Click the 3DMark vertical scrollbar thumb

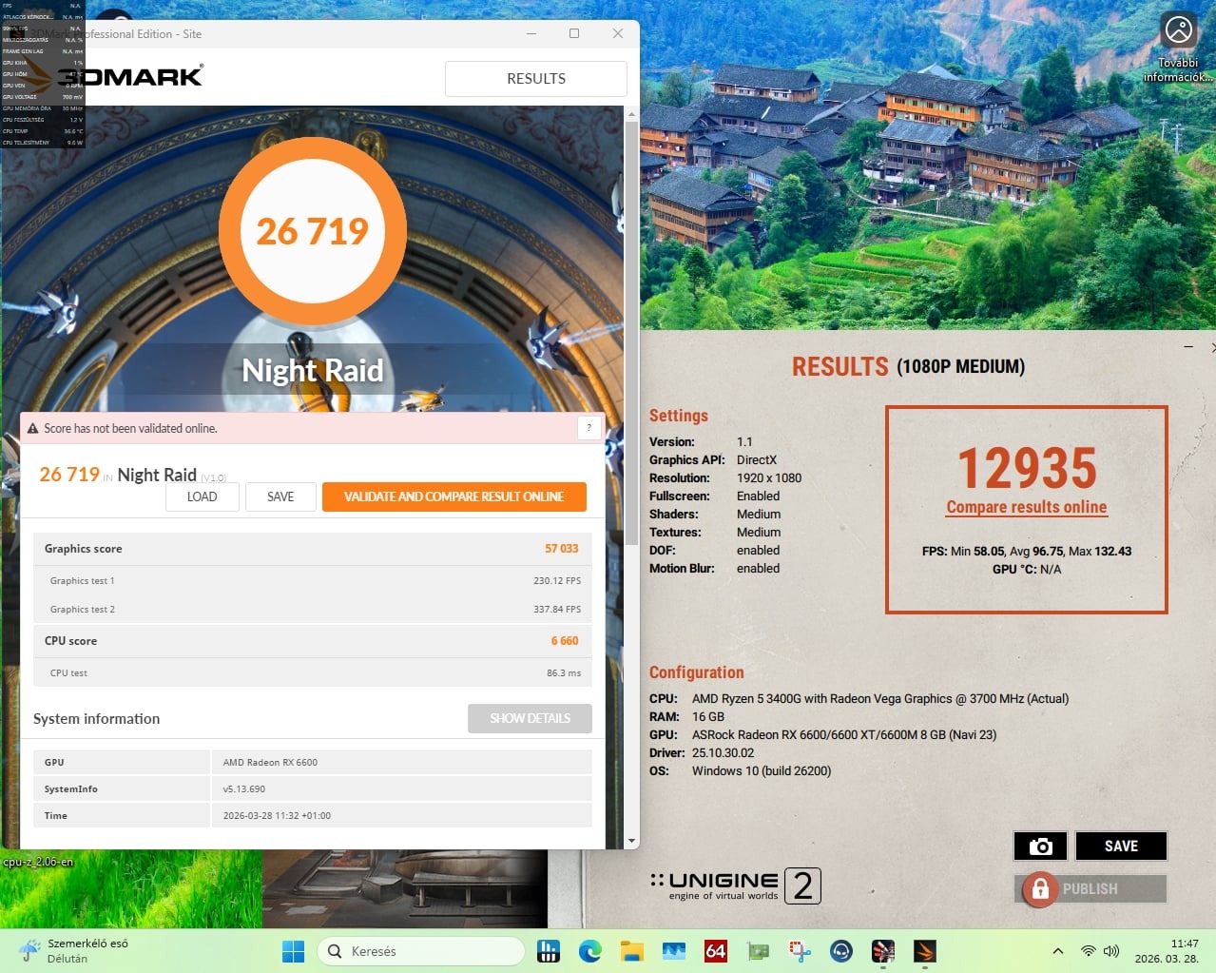631,333
